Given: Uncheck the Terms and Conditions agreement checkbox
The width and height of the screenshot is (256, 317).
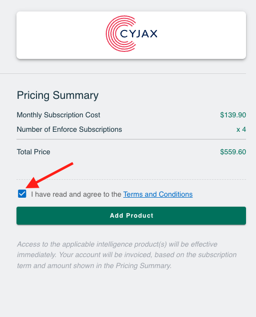Looking at the screenshot, I should click(x=22, y=194).
